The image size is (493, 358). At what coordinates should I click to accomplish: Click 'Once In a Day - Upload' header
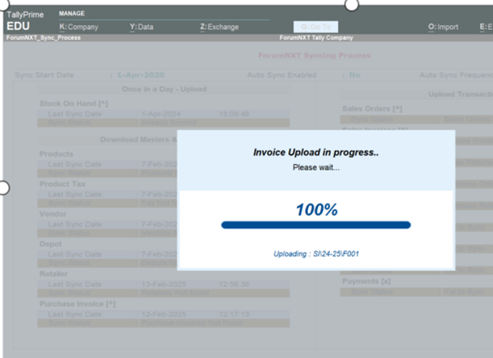164,89
